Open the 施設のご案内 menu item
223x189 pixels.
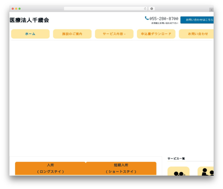pyautogui.click(x=72, y=34)
